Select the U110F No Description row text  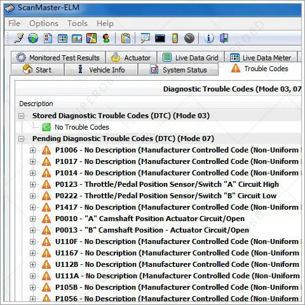[x=177, y=241]
